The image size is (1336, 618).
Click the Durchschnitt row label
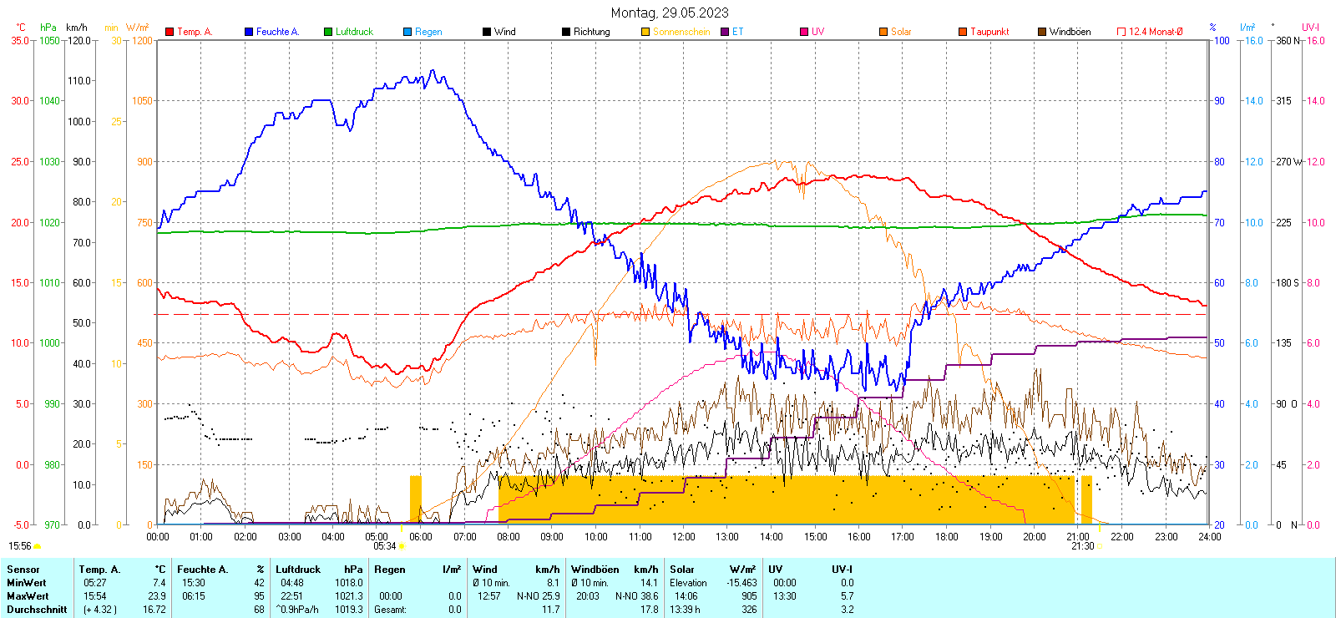point(37,610)
